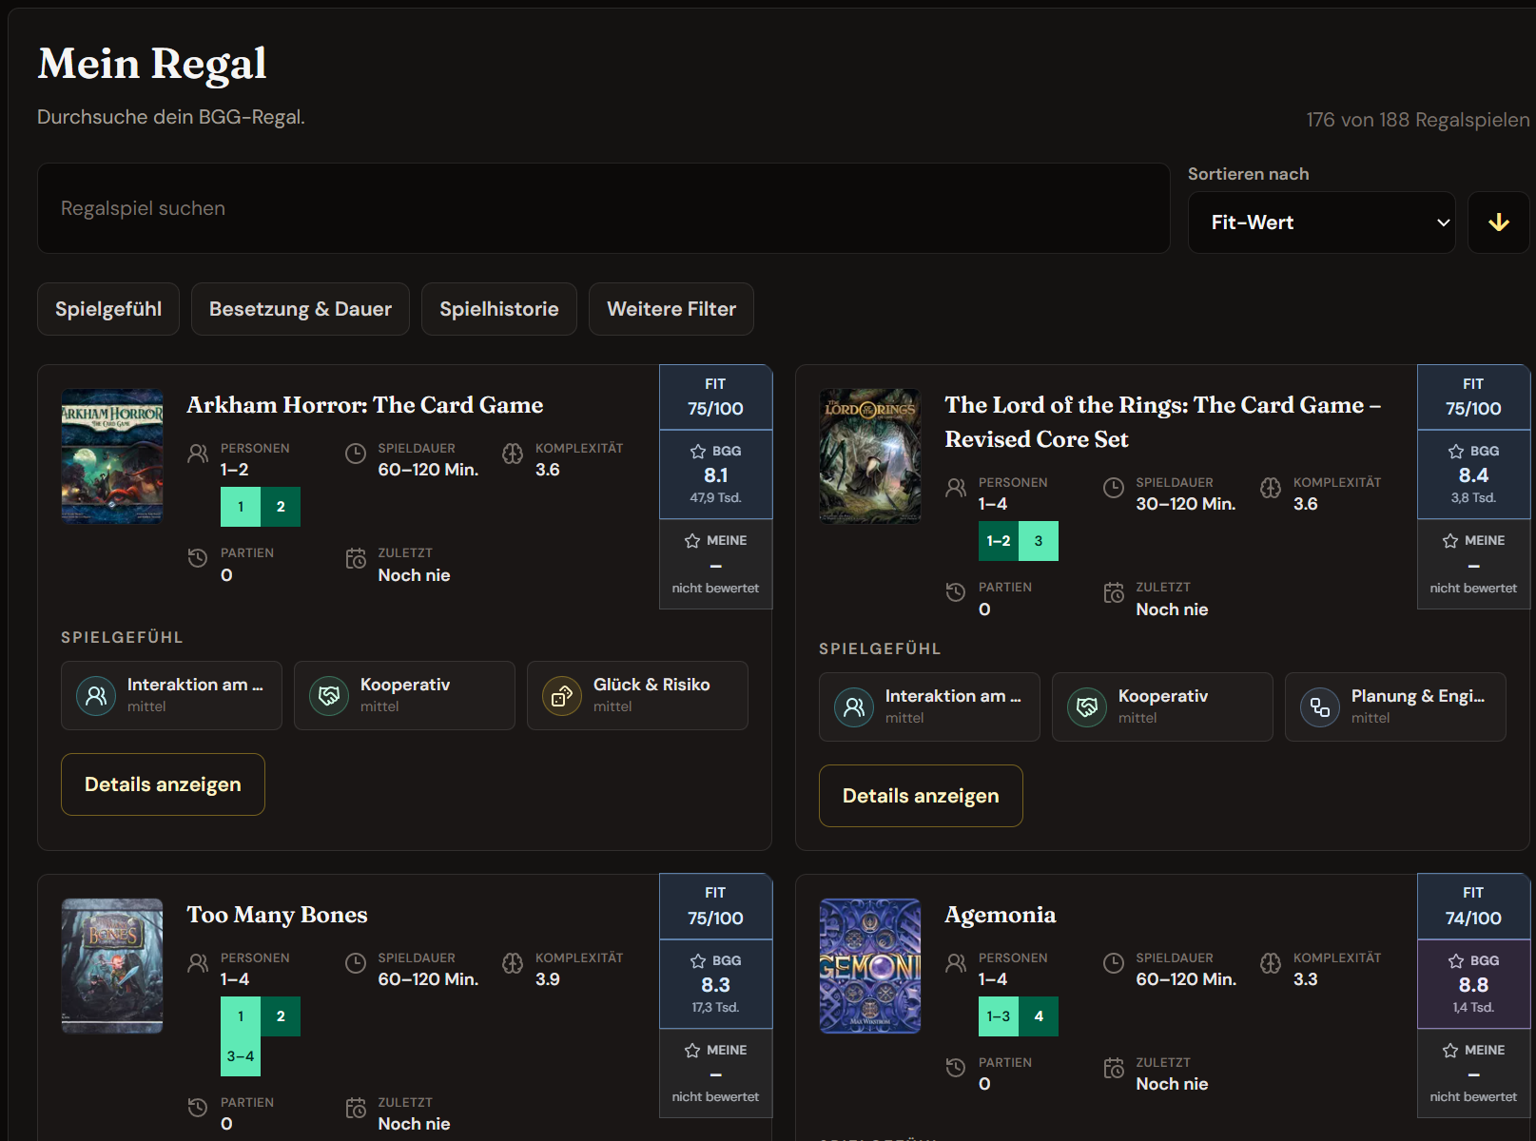
Task: Click Arkham Horror Fit score 75/100
Action: [716, 397]
